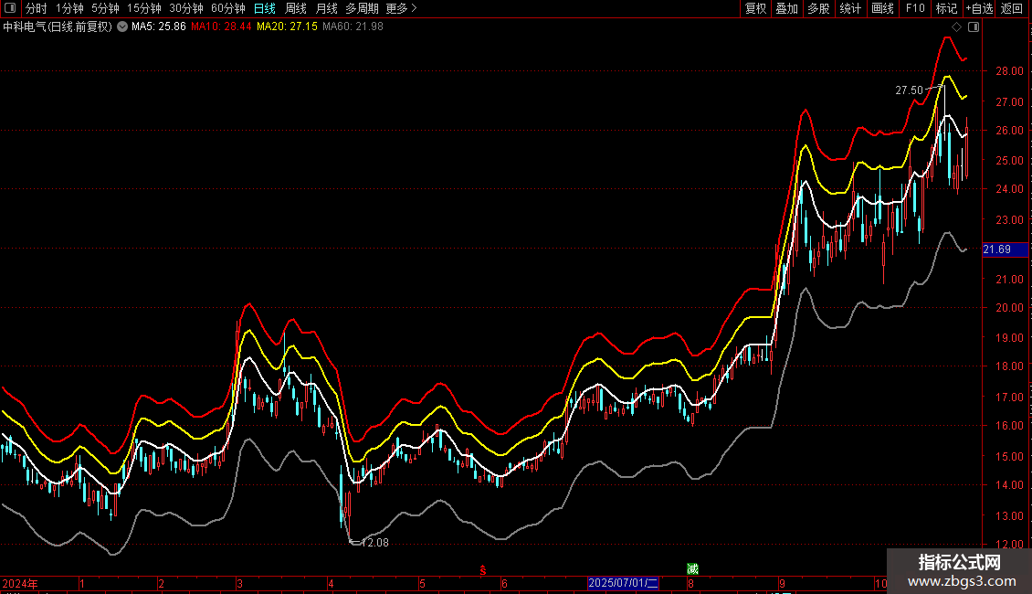The width and height of the screenshot is (1032, 594).
Task: Click the 2025/07/01/二 date label on the axis
Action: 623,583
